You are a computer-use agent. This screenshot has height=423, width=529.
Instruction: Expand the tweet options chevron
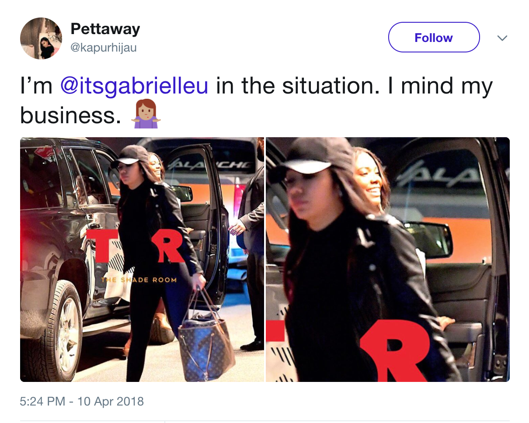tap(502, 38)
